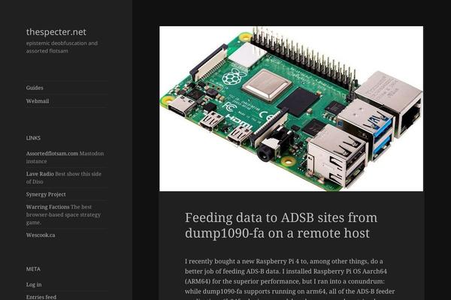This screenshot has height=300, width=451.
Task: Open the Webmail menu item
Action: 38,101
